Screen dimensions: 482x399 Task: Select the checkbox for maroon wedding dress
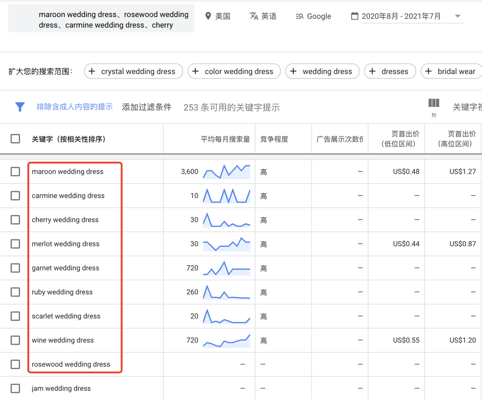15,171
